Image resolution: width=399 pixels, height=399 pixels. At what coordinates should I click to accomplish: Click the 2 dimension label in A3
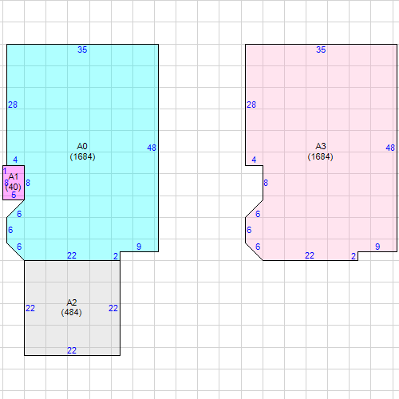[354, 256]
